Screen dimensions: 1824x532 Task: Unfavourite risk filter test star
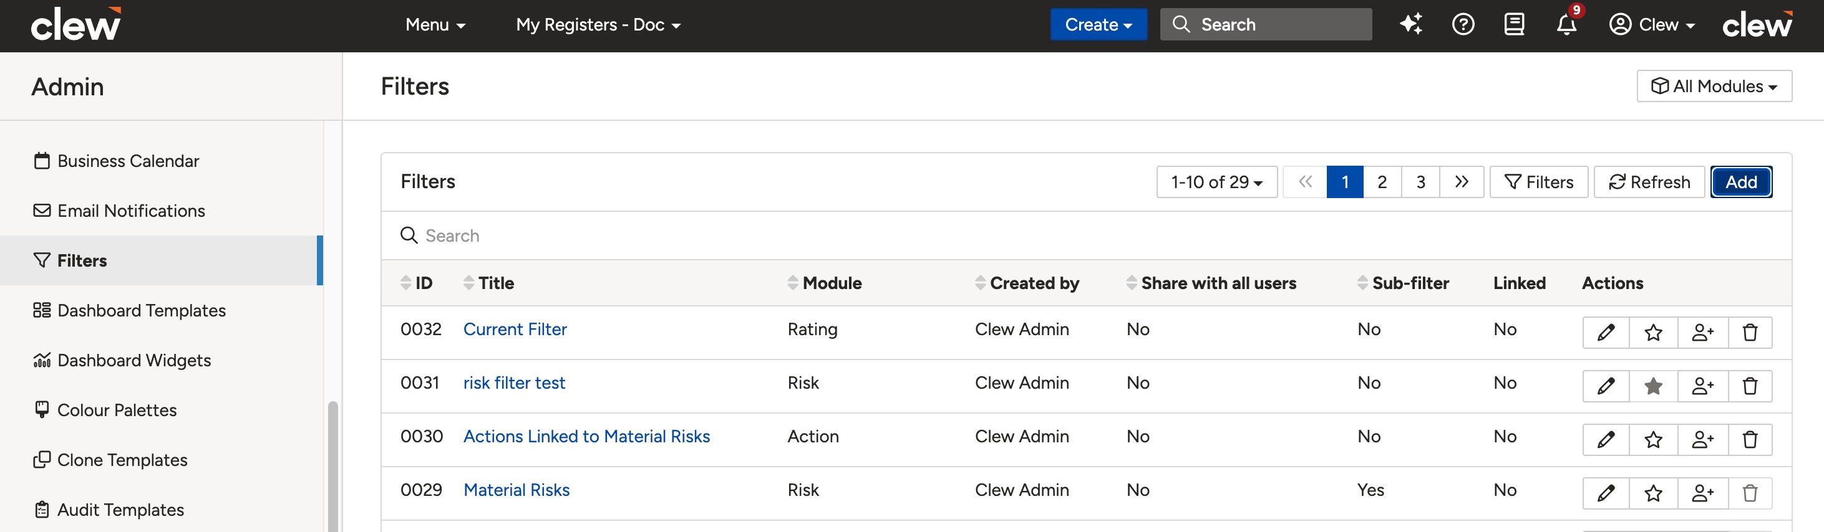tap(1653, 386)
